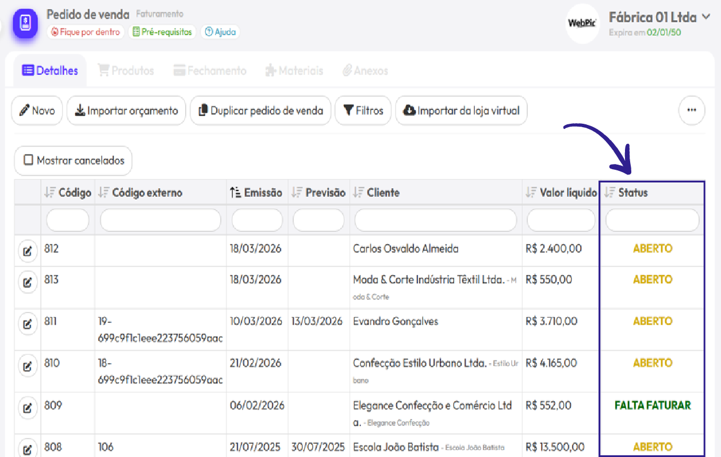Image resolution: width=721 pixels, height=457 pixels.
Task: Click the Cliente column filter field
Action: coord(435,220)
